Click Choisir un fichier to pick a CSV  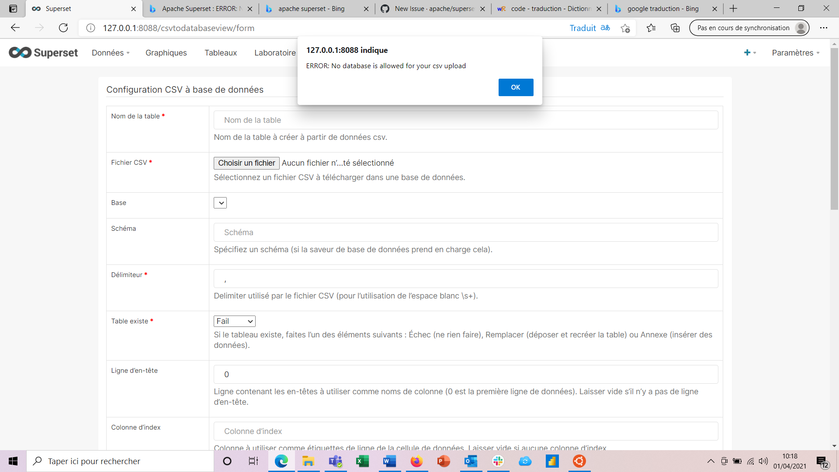click(x=246, y=163)
